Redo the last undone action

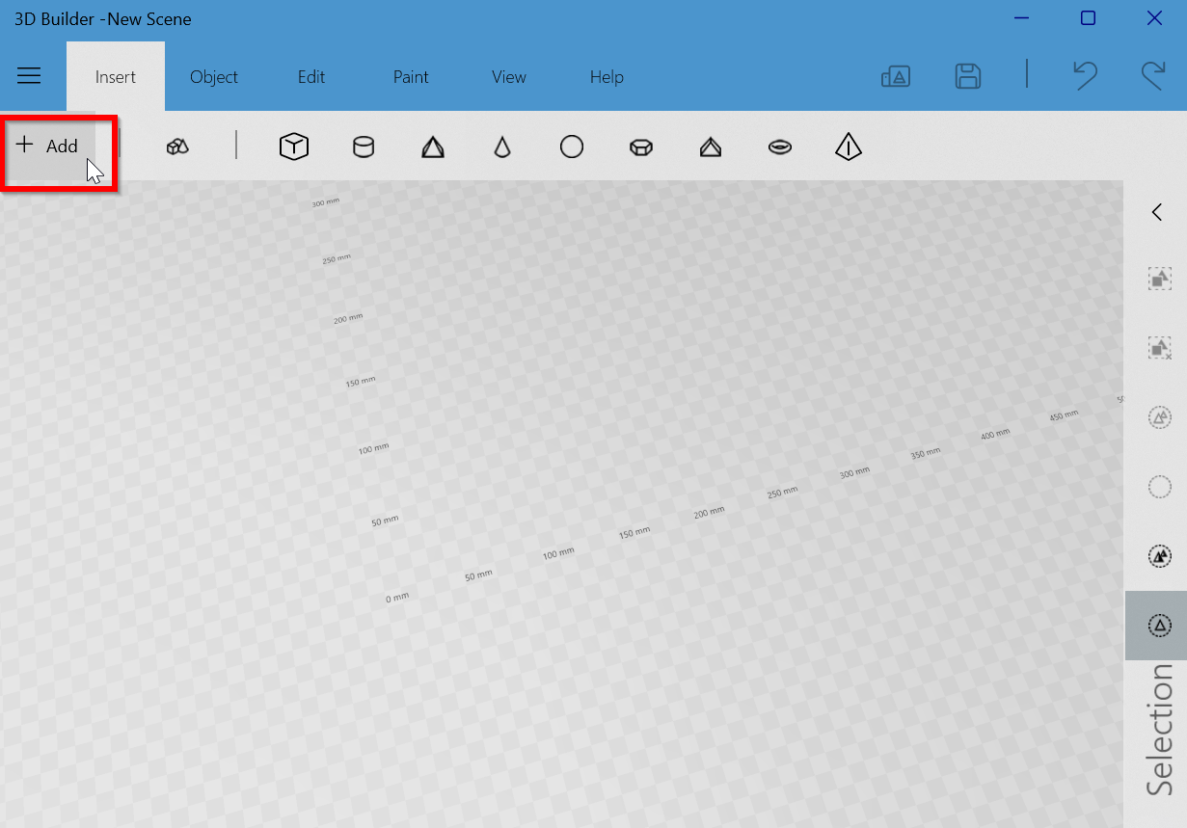[x=1152, y=76]
